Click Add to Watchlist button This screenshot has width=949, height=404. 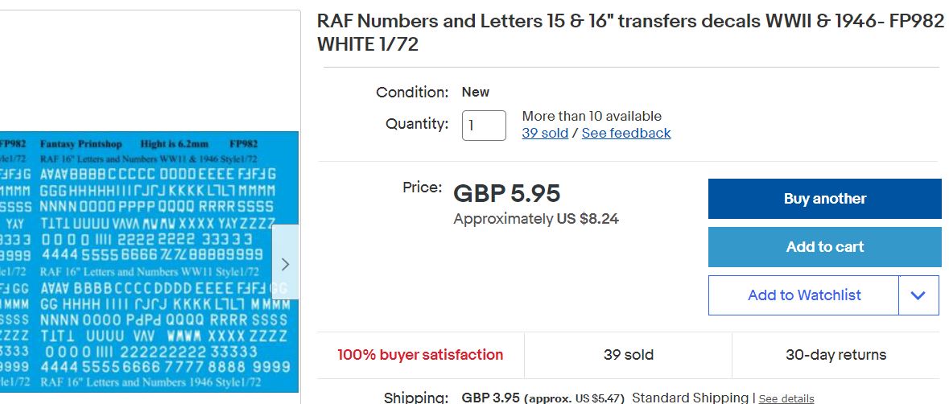(803, 295)
